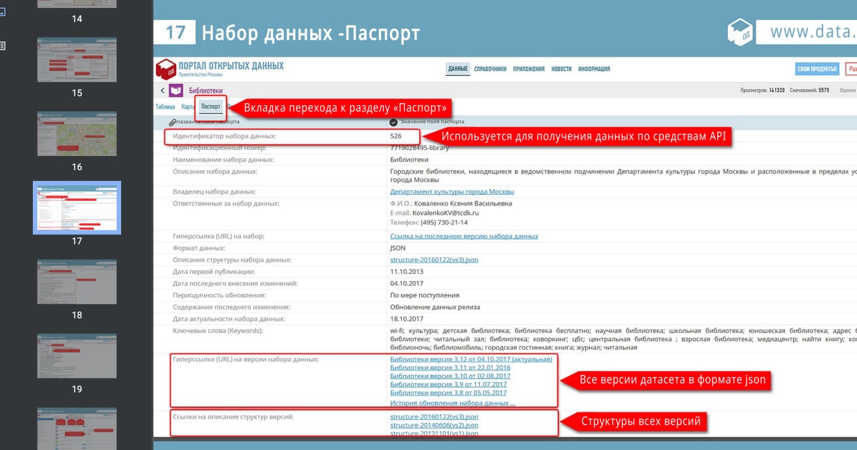Click the Скачиваний: 5575 counter
857x450 pixels.
pyautogui.click(x=809, y=90)
